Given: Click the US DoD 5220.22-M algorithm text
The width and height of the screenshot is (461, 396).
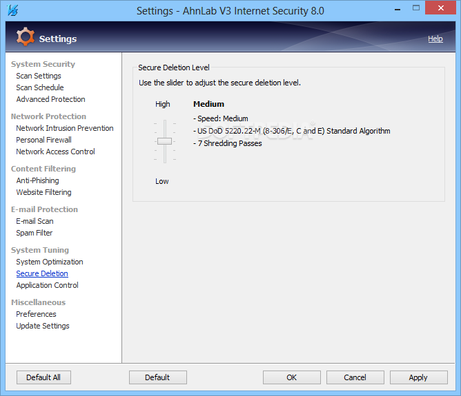Looking at the screenshot, I should click(292, 131).
